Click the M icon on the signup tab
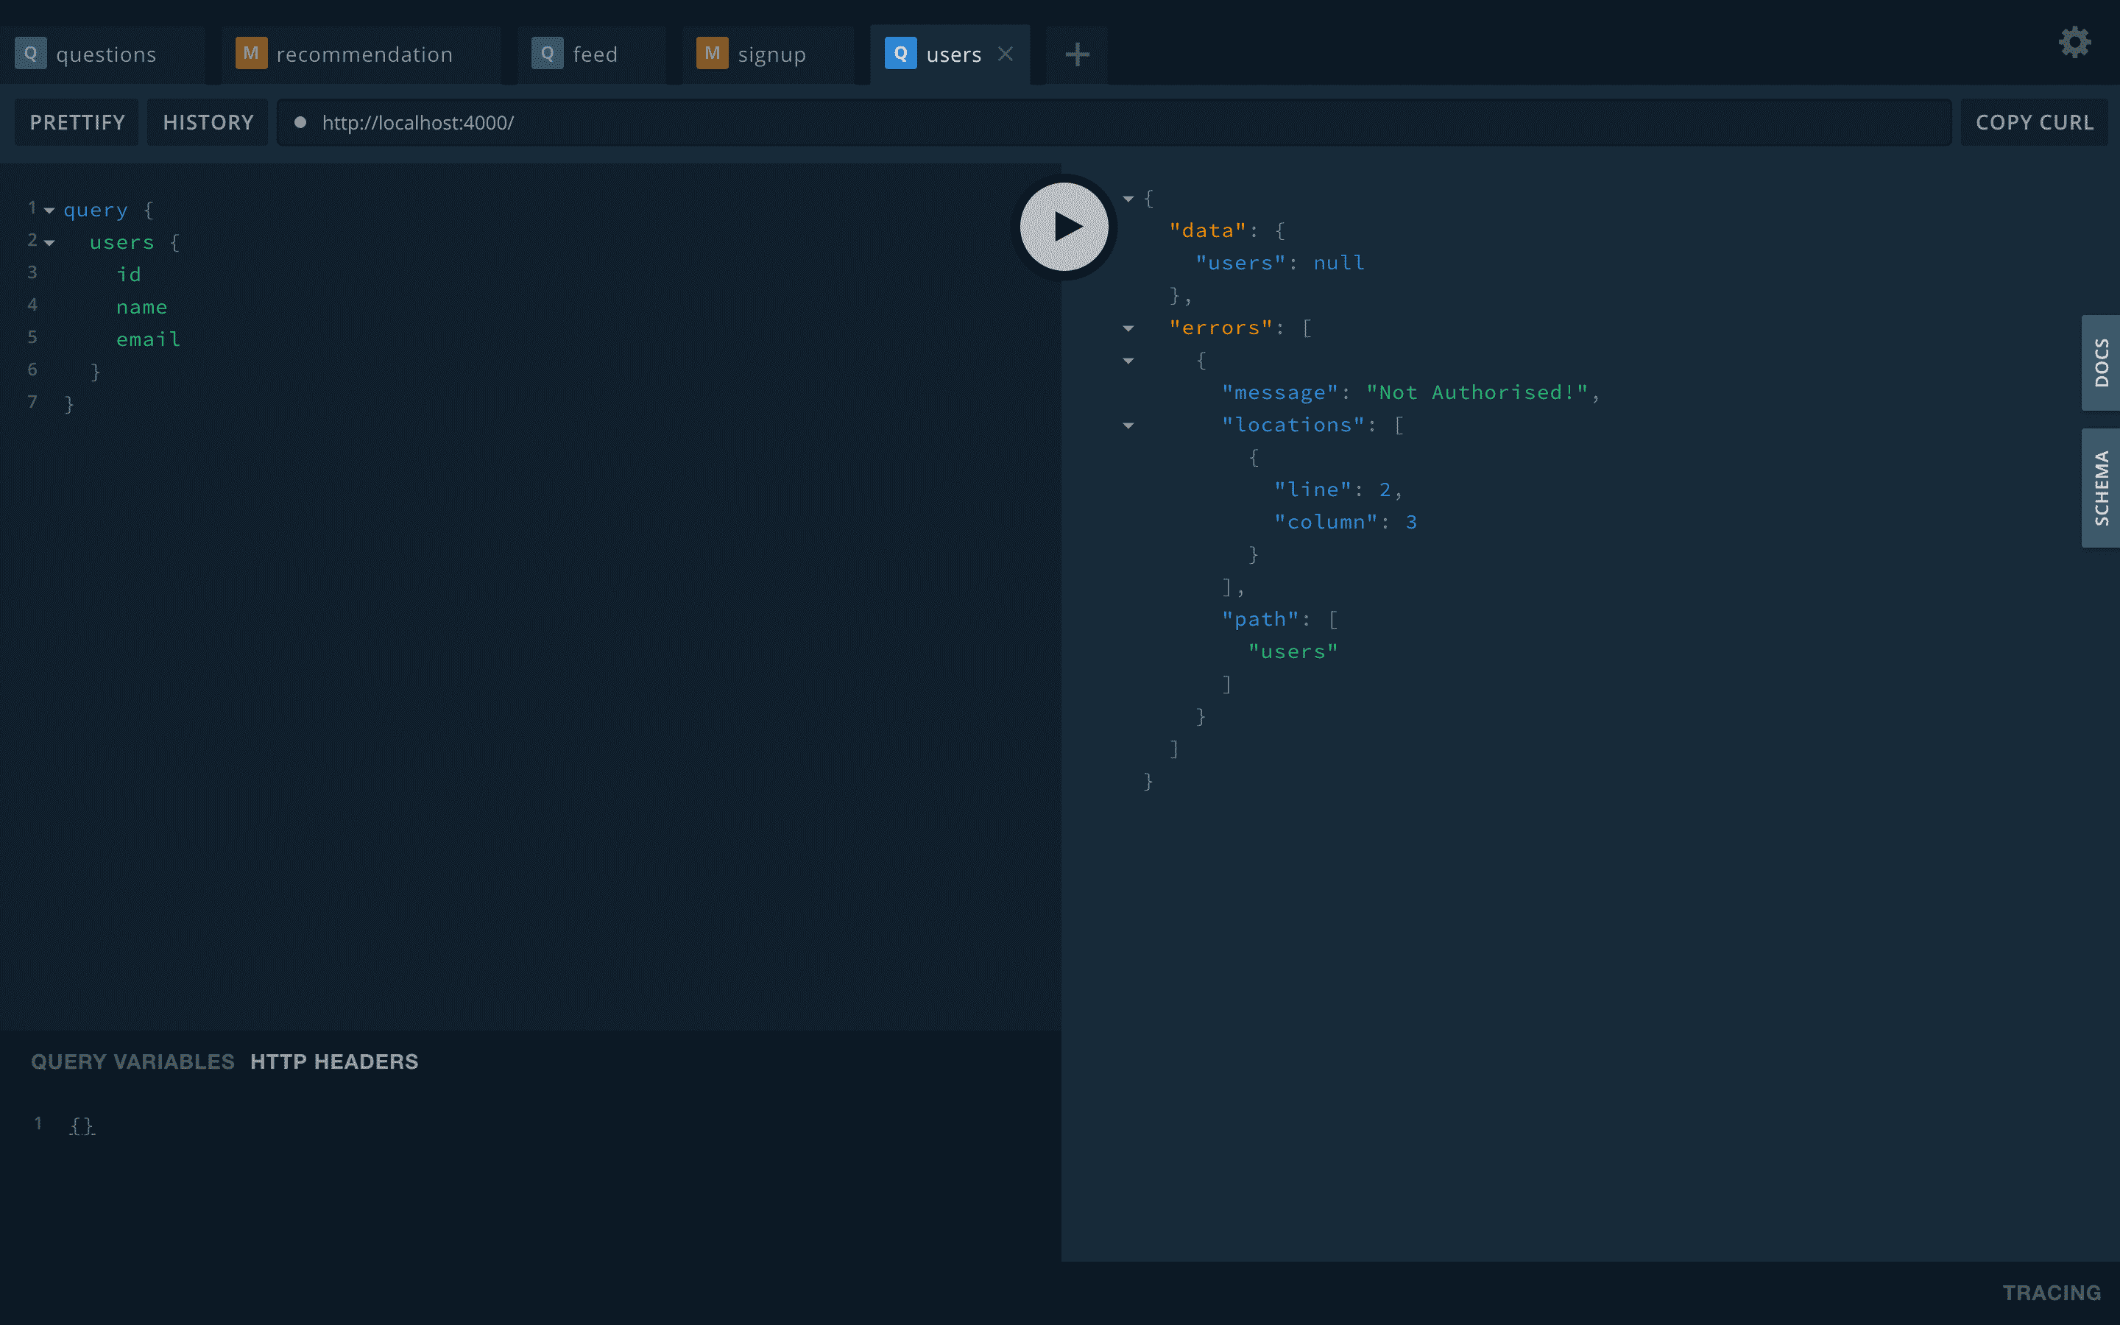Screen dimensions: 2120x1325 (711, 54)
